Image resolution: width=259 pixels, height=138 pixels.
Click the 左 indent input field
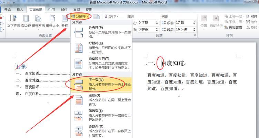pos(147,23)
